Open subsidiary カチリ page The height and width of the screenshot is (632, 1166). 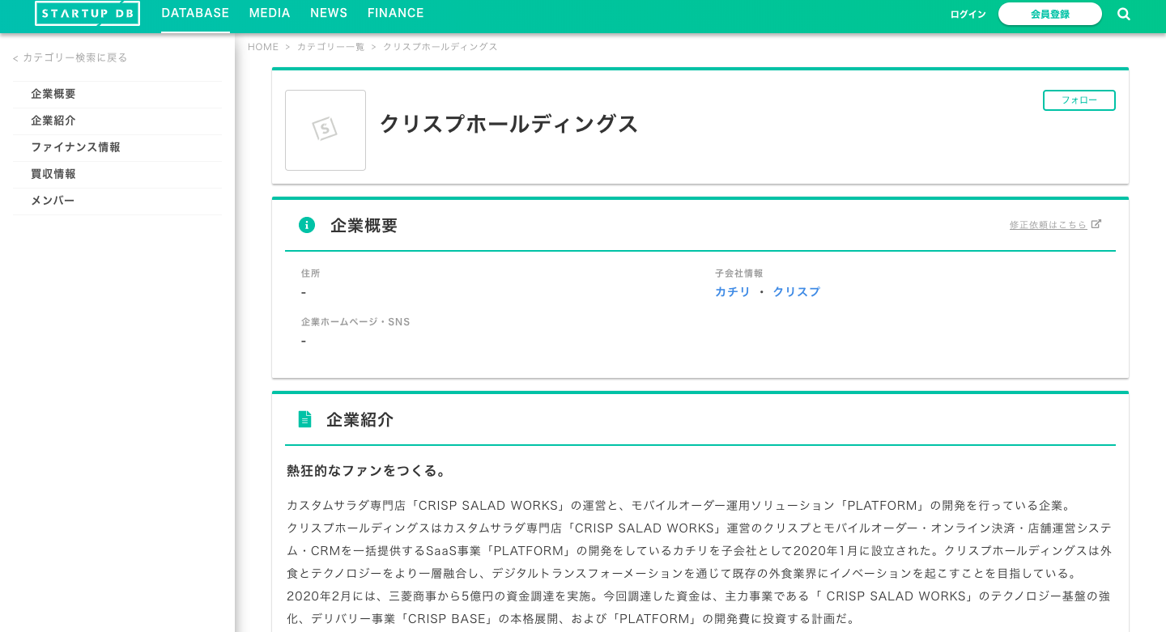(x=733, y=292)
